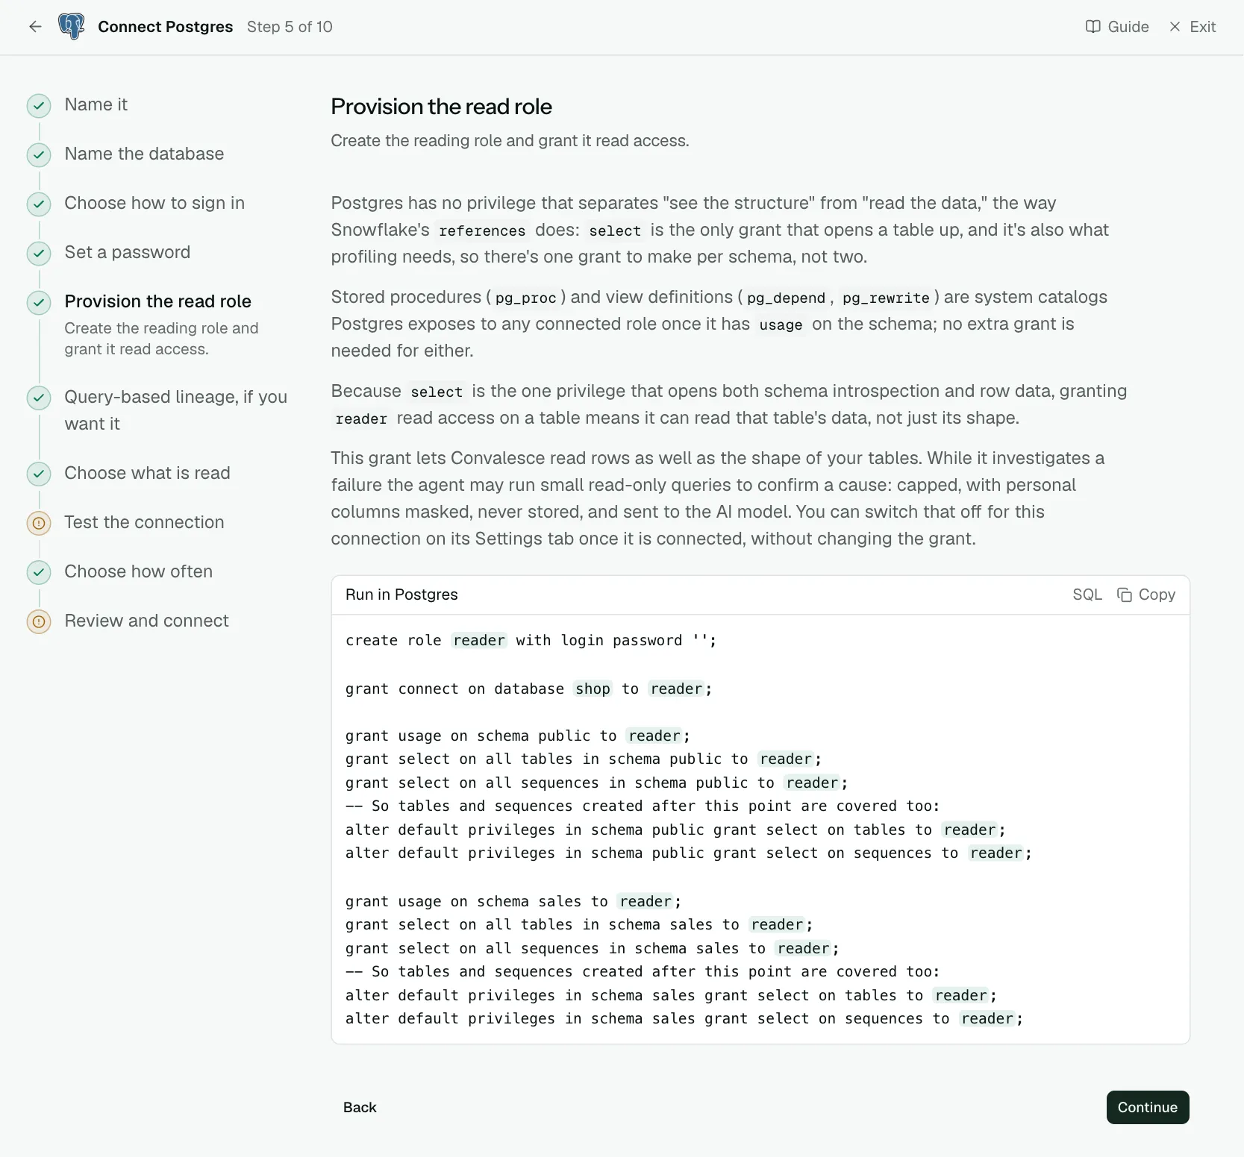Open Query-based lineage, if you want it step
Screen dimensions: 1244x1157
click(x=176, y=410)
